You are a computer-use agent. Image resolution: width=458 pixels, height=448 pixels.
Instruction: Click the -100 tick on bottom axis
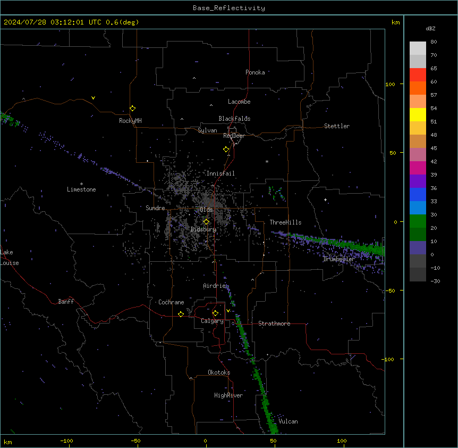pos(66,441)
